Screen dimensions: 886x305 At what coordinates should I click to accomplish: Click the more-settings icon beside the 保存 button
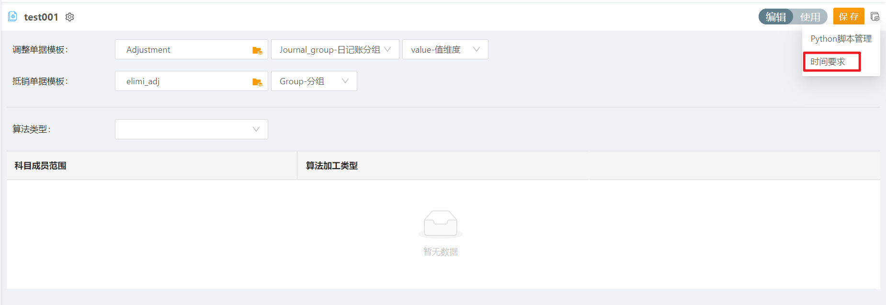875,17
